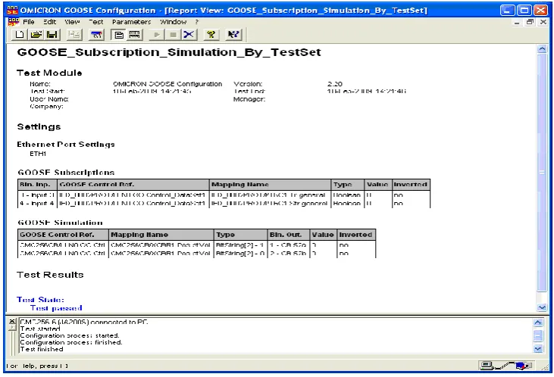Image resolution: width=554 pixels, height=377 pixels.
Task: Click the connection status icon in status bar
Action: pyautogui.click(x=505, y=366)
